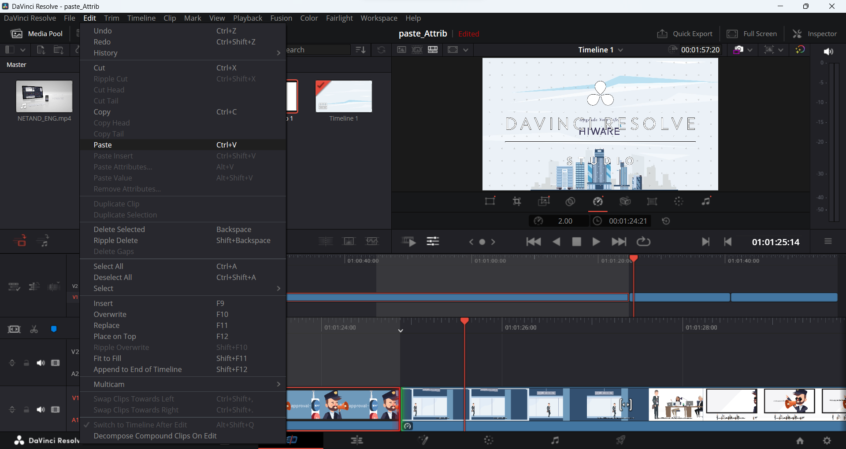The width and height of the screenshot is (846, 449).
Task: Lock the V2 A2 track
Action: 26,363
